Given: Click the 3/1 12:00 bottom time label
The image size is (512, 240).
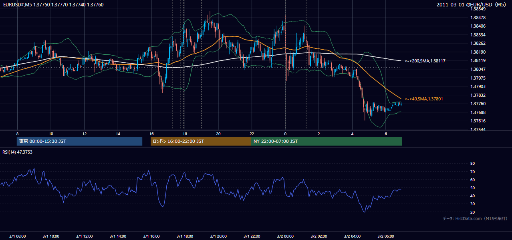Looking at the screenshot, I should pyautogui.click(x=84, y=236).
